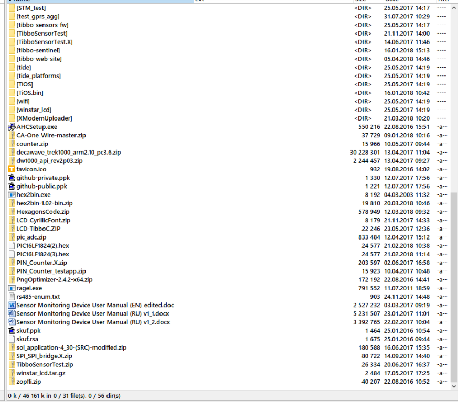The height and width of the screenshot is (402, 458).
Task: Click the scroll down arrow of file list
Action: tap(454, 386)
